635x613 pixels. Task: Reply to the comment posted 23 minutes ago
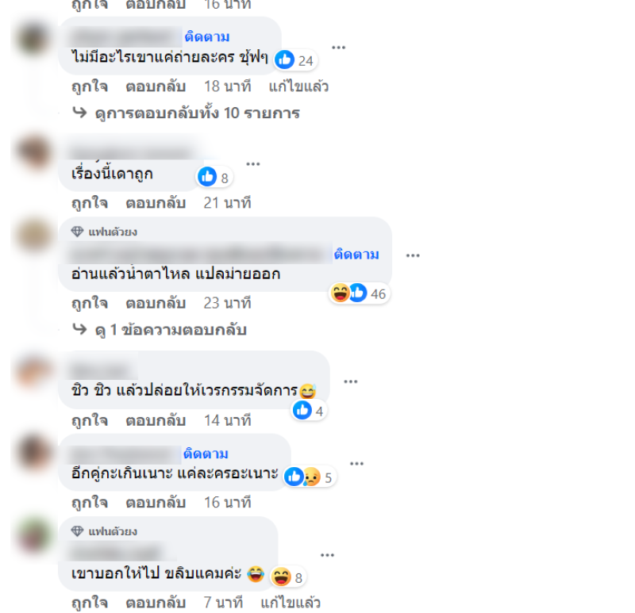point(156,303)
